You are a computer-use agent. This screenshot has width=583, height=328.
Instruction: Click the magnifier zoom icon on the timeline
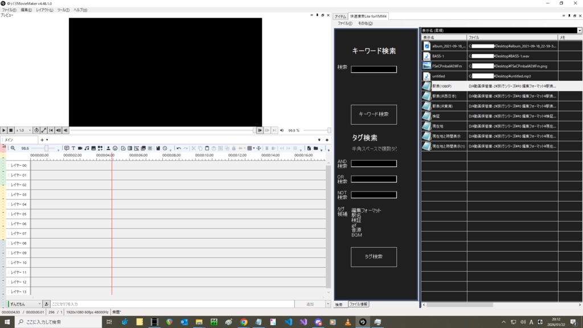coord(13,148)
